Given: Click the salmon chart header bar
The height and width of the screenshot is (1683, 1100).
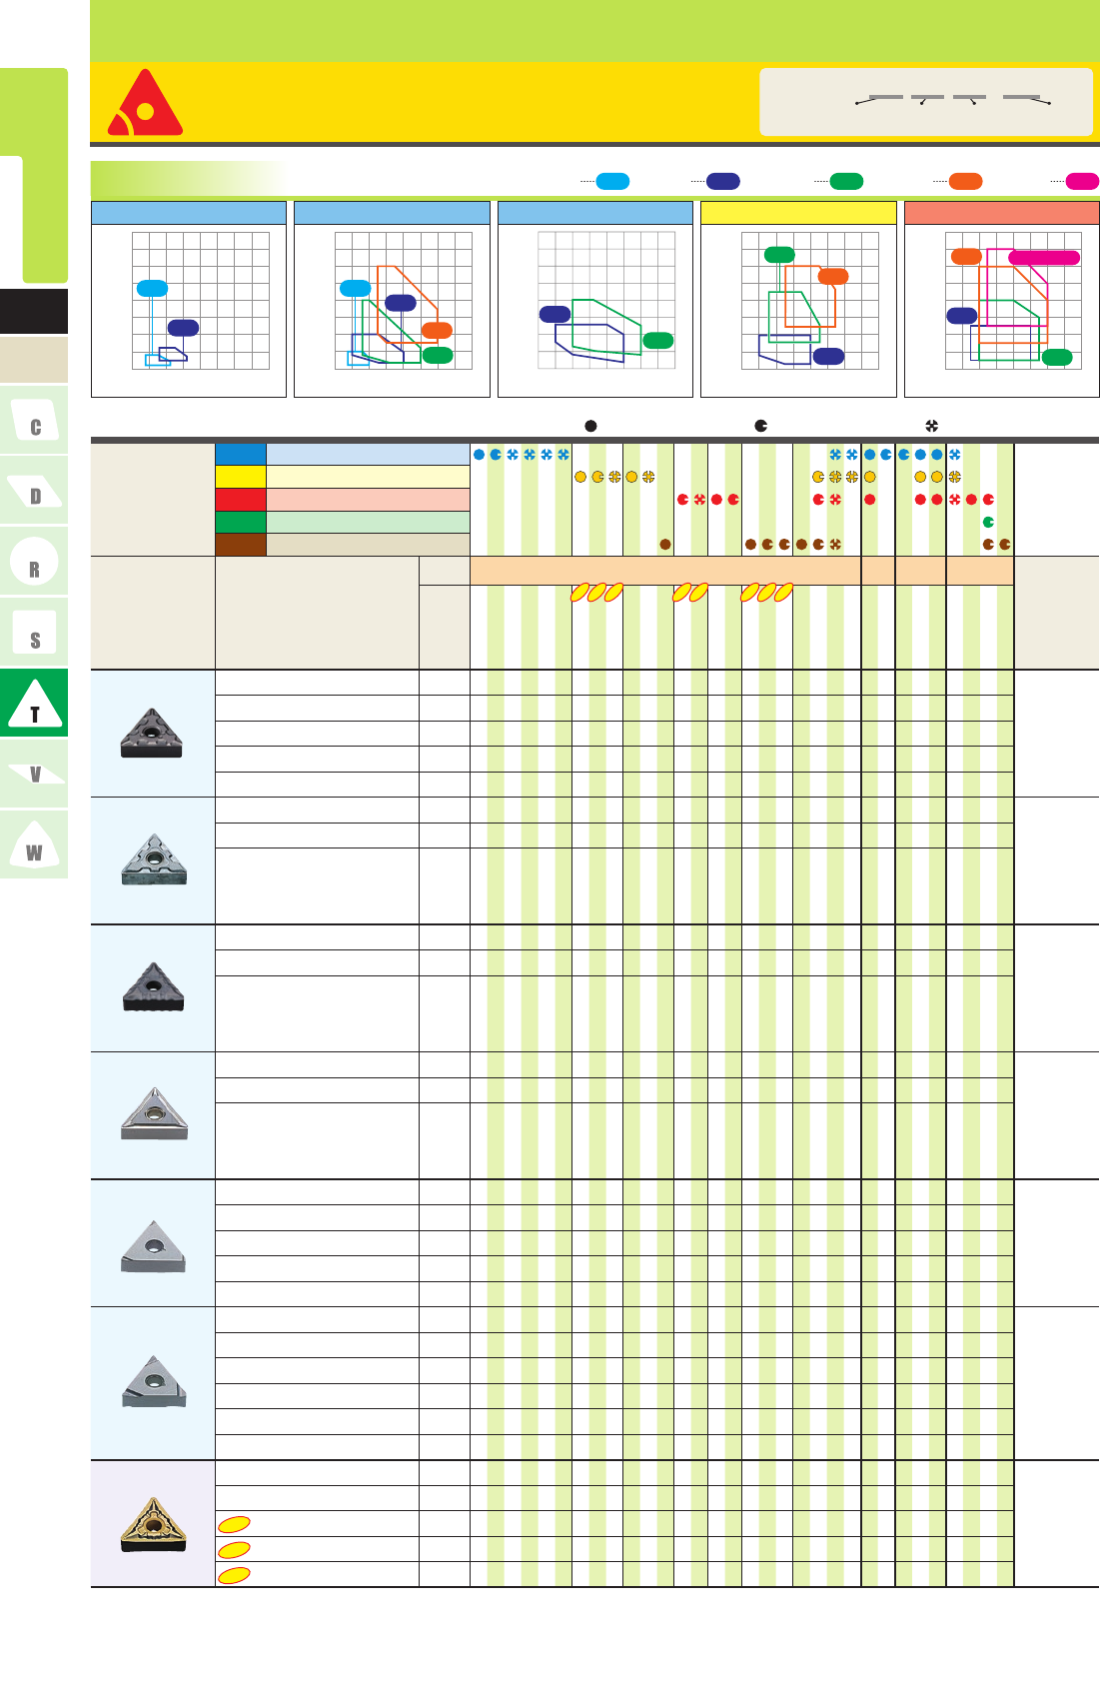Looking at the screenshot, I should (1002, 213).
